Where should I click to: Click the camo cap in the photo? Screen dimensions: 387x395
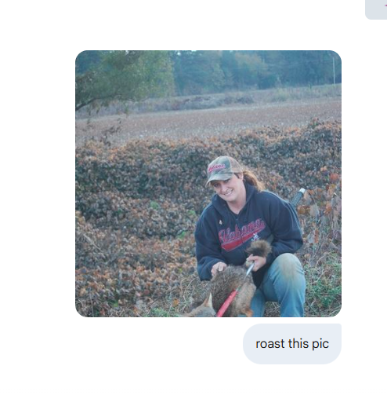pyautogui.click(x=222, y=170)
